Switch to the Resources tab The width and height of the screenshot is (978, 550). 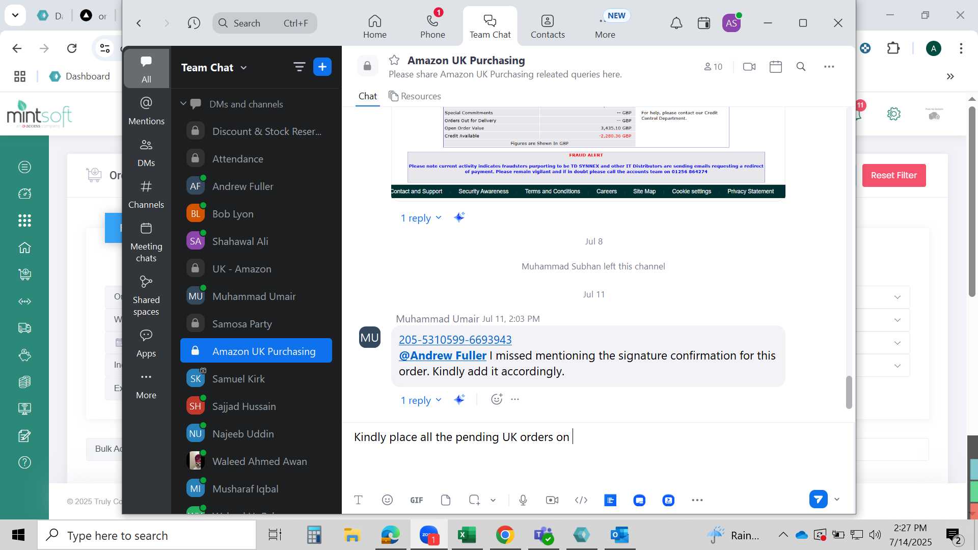point(415,96)
